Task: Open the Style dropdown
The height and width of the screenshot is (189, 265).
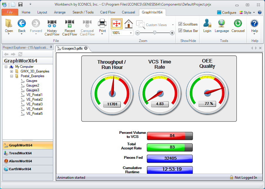Action: 247,13
